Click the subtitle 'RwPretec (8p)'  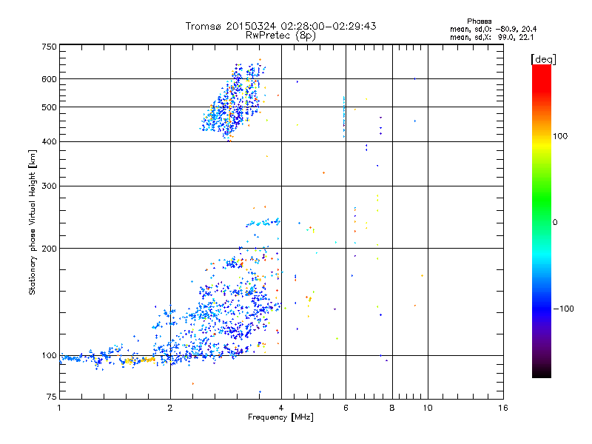click(280, 36)
